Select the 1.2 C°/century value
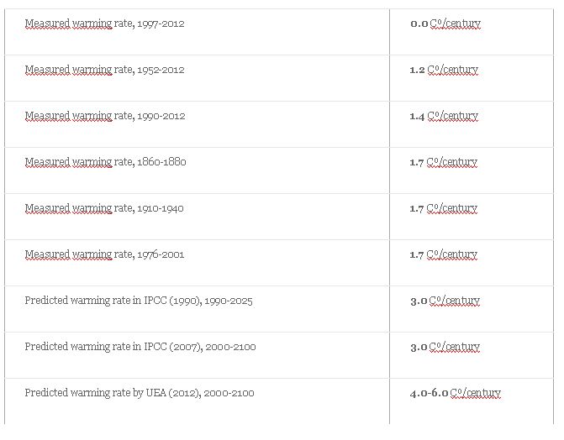Image resolution: width=564 pixels, height=440 pixels. coord(444,70)
